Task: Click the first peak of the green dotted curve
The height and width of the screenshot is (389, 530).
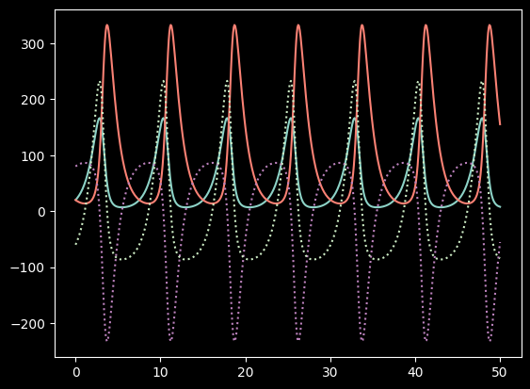Action: pyautogui.click(x=100, y=82)
